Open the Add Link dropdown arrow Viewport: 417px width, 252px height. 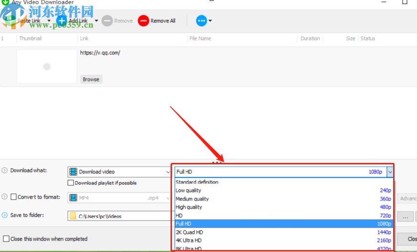(96, 20)
